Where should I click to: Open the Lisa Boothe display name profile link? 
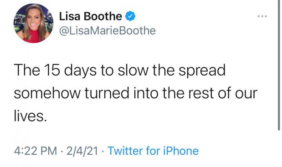click(91, 16)
